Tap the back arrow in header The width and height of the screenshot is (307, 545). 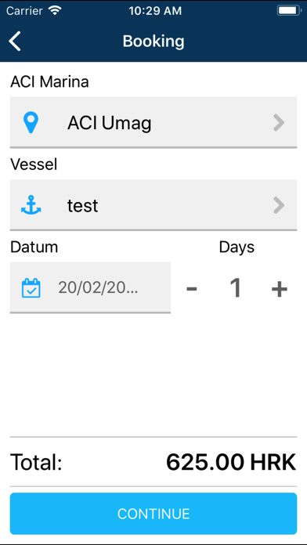[15, 41]
